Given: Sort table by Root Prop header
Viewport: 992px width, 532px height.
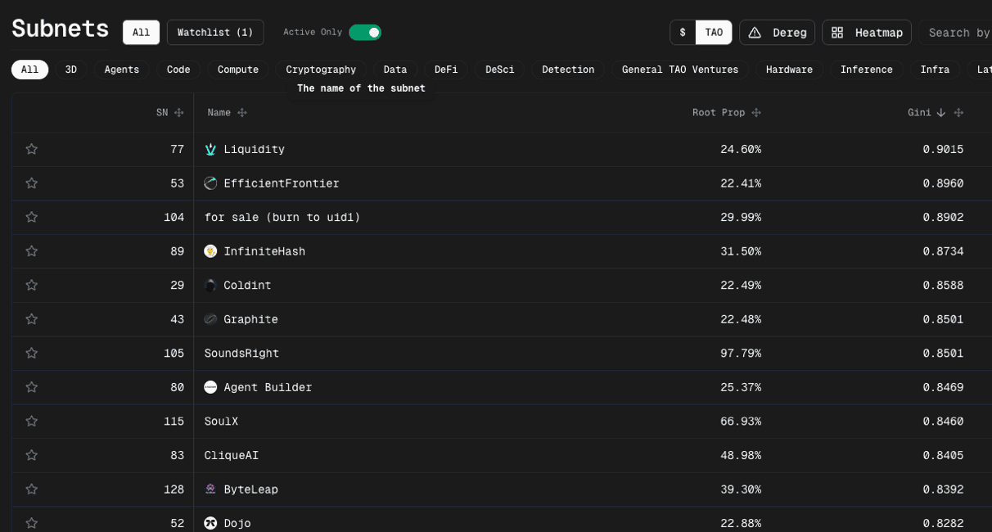Looking at the screenshot, I should (718, 113).
